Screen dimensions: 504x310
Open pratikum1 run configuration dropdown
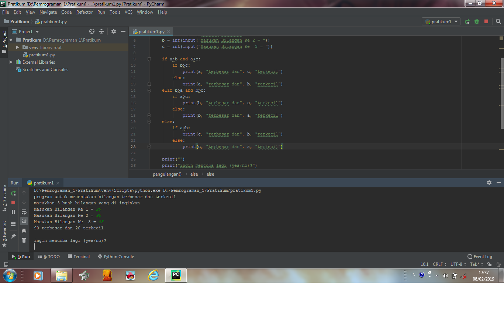[441, 22]
